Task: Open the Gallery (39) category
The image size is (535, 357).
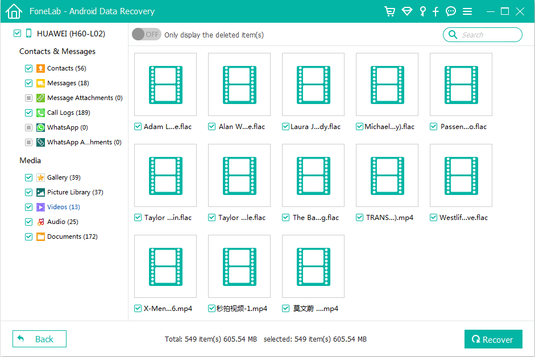Action: 64,177
